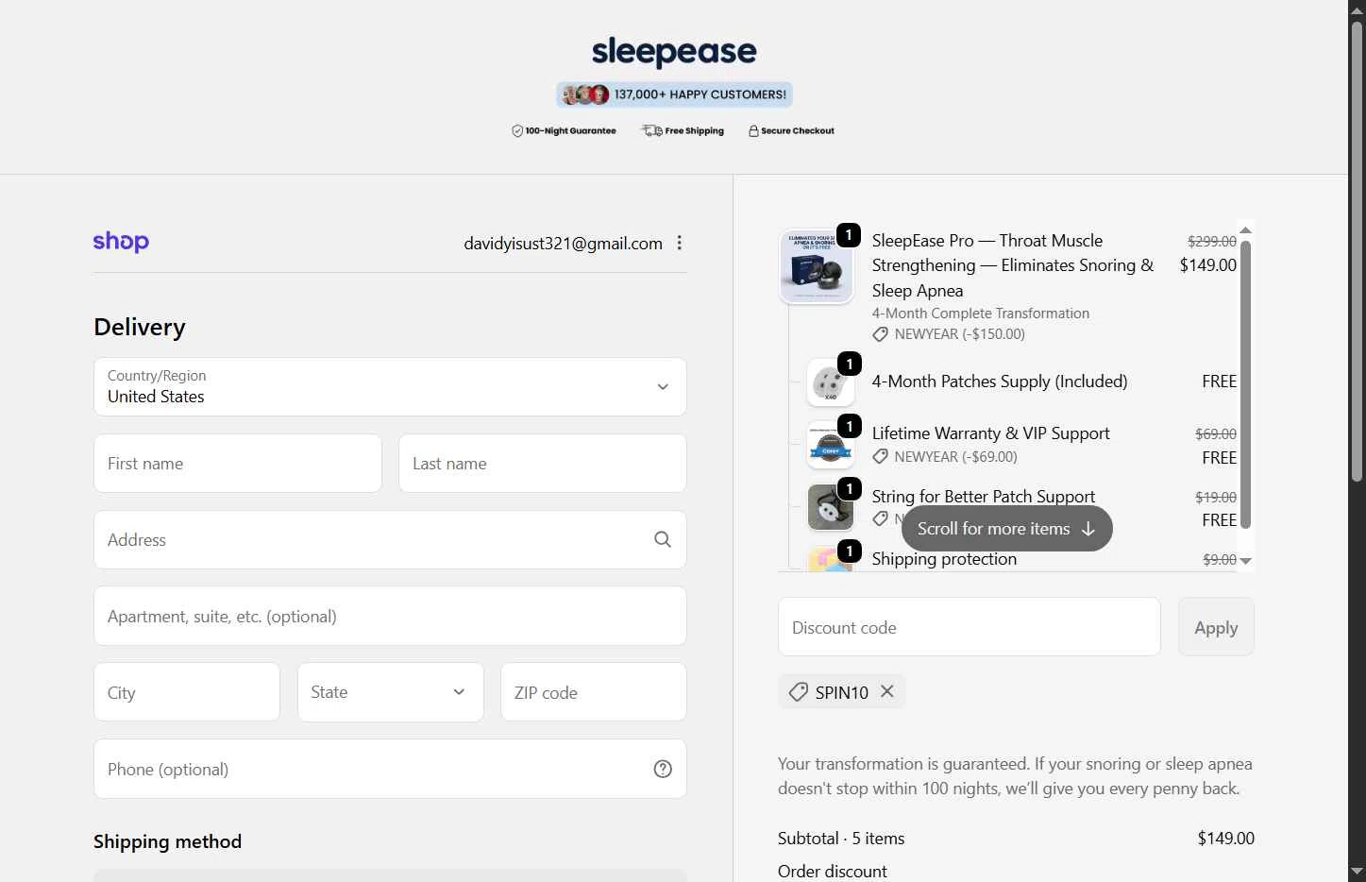This screenshot has width=1366, height=882.
Task: Click the crossed-out $69.00 price
Action: (1216, 434)
